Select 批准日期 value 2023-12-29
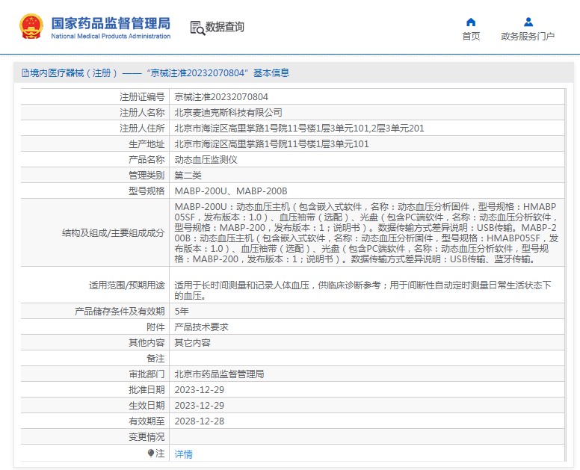Viewport: 580px width, 470px height. [200, 390]
